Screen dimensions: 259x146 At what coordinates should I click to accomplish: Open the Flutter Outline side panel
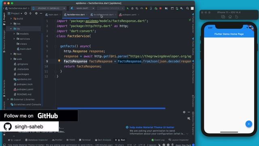(193, 47)
